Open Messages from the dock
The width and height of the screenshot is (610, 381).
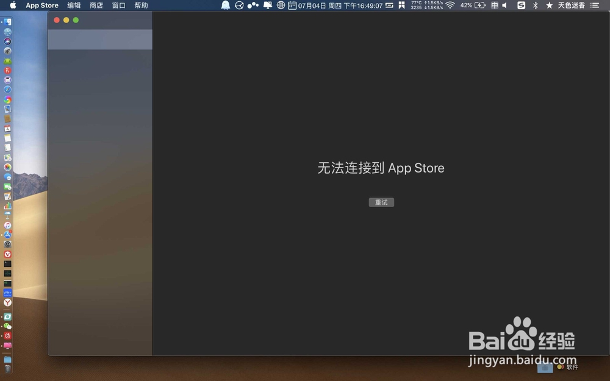(x=7, y=177)
